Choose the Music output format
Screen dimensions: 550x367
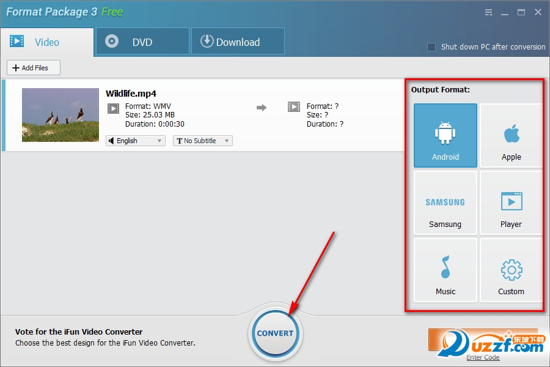[x=445, y=270]
